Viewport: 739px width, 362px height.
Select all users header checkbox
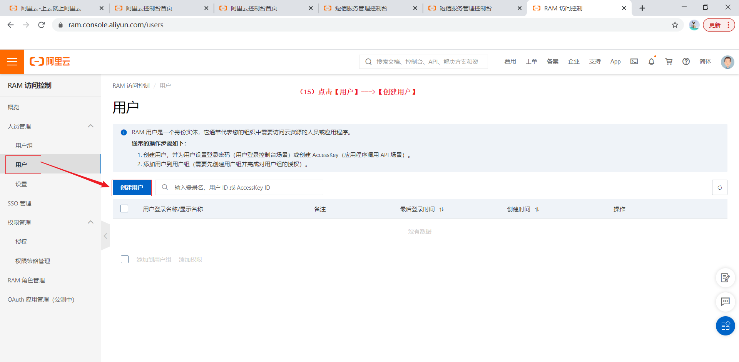pyautogui.click(x=124, y=209)
